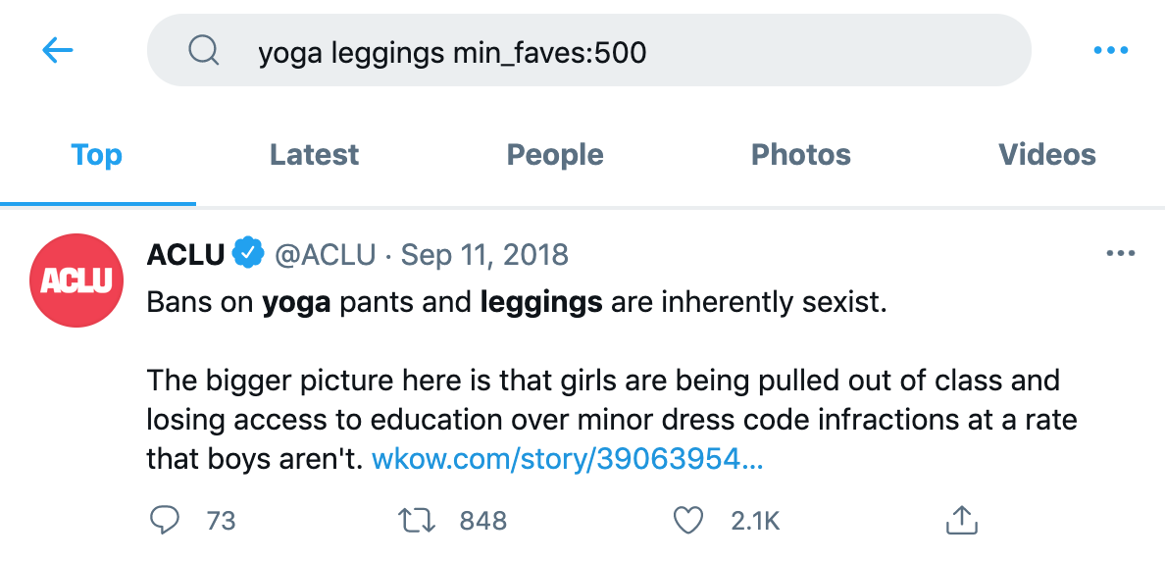The image size is (1165, 561).
Task: Click the ACLU display name
Action: pyautogui.click(x=186, y=255)
